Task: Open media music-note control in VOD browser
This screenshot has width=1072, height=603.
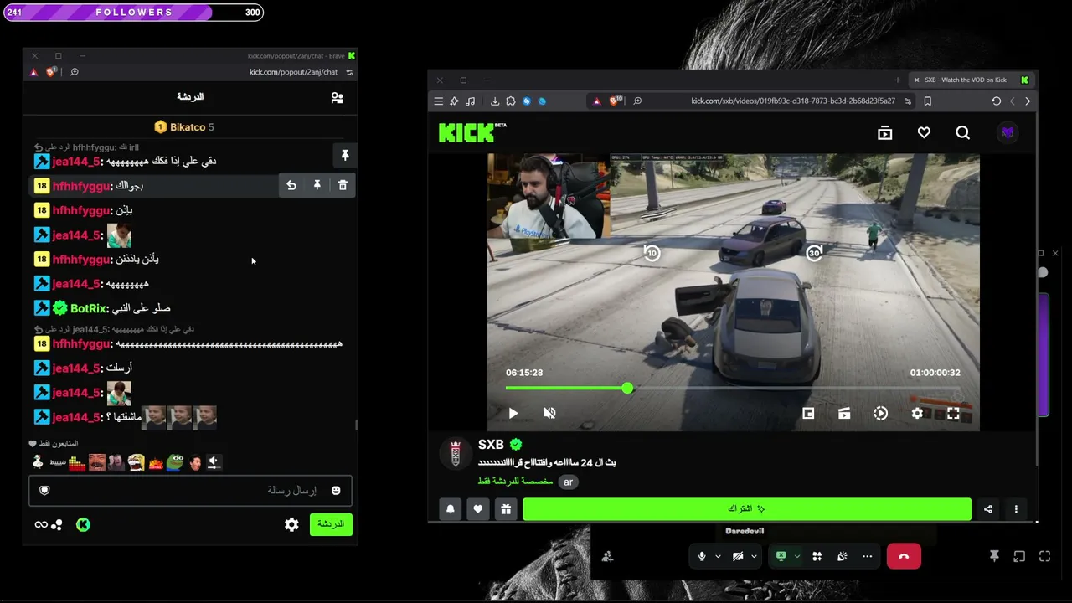Action: coord(470,101)
